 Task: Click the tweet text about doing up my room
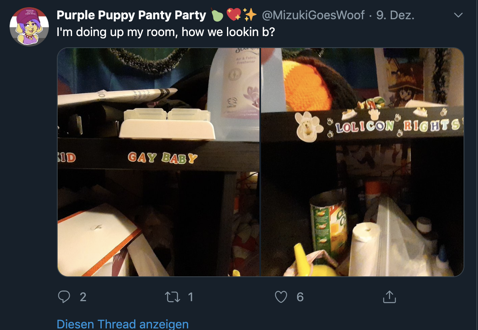coord(166,32)
